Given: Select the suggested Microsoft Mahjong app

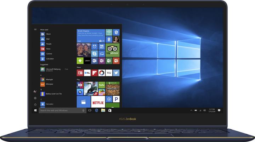Looking at the screenshot, I should [x=54, y=69].
